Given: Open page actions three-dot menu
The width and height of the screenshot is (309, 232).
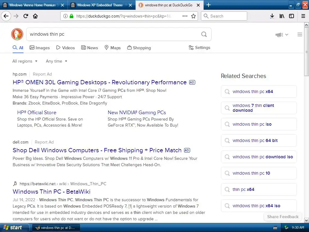Looking at the screenshot, I should click(x=185, y=16).
